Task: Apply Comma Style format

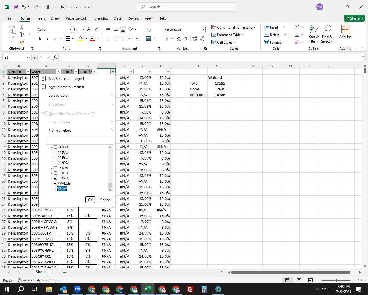Action: (186, 39)
